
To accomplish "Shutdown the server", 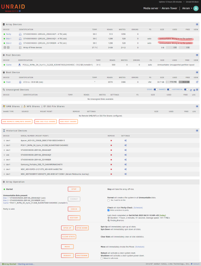I will (82, 255).
